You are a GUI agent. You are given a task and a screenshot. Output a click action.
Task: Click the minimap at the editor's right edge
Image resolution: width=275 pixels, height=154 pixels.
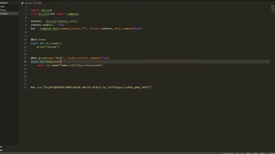(273, 8)
